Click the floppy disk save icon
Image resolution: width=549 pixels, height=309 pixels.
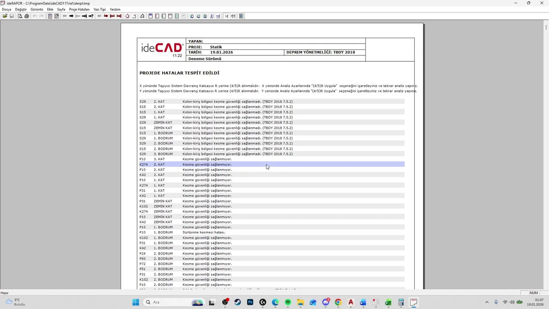[12, 16]
